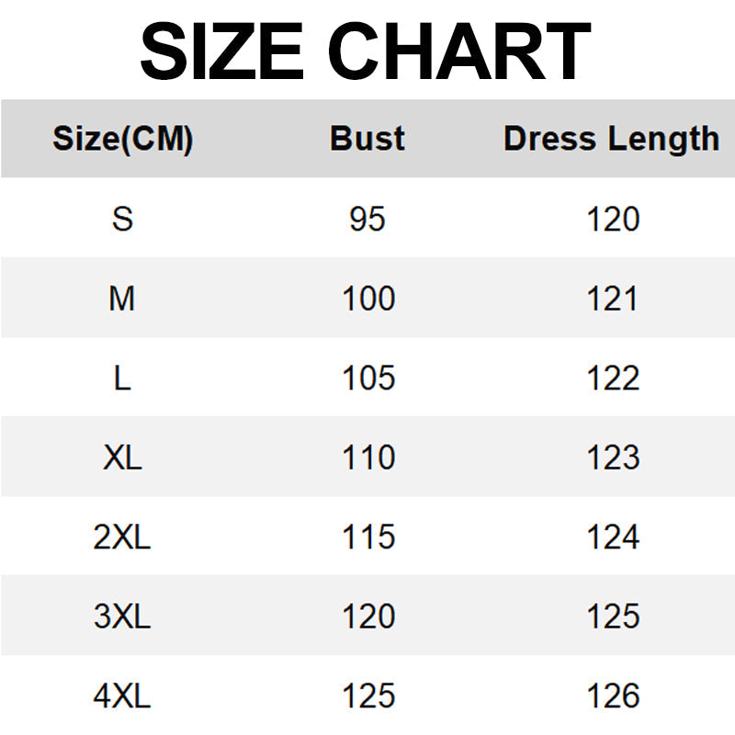This screenshot has height=735, width=735.
Task: Select the dress length value 124
Action: [x=613, y=537]
